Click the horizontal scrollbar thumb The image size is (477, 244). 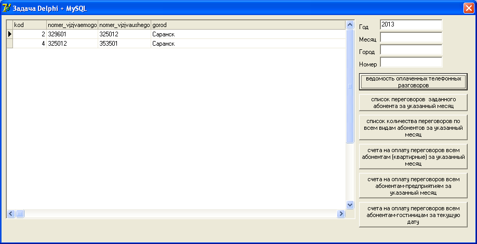[x=20, y=213]
